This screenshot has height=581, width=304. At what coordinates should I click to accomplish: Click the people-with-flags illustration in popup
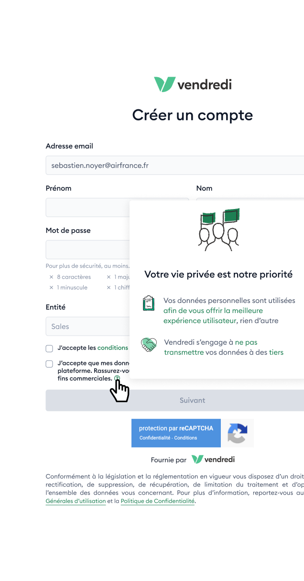[219, 229]
